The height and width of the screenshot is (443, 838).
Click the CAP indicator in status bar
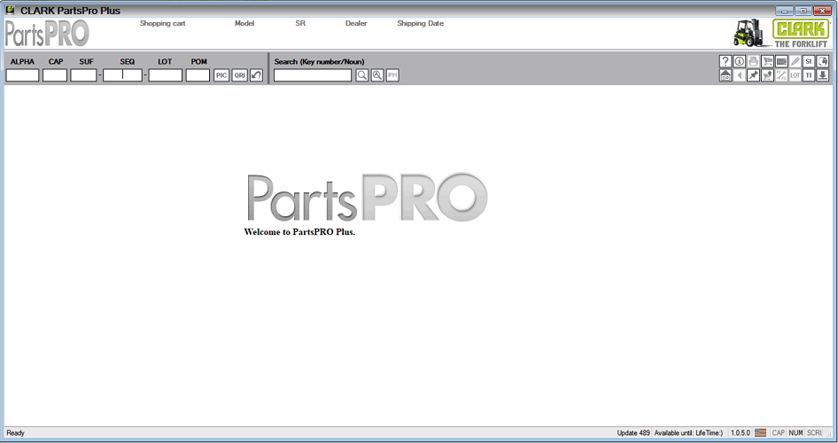coord(778,433)
